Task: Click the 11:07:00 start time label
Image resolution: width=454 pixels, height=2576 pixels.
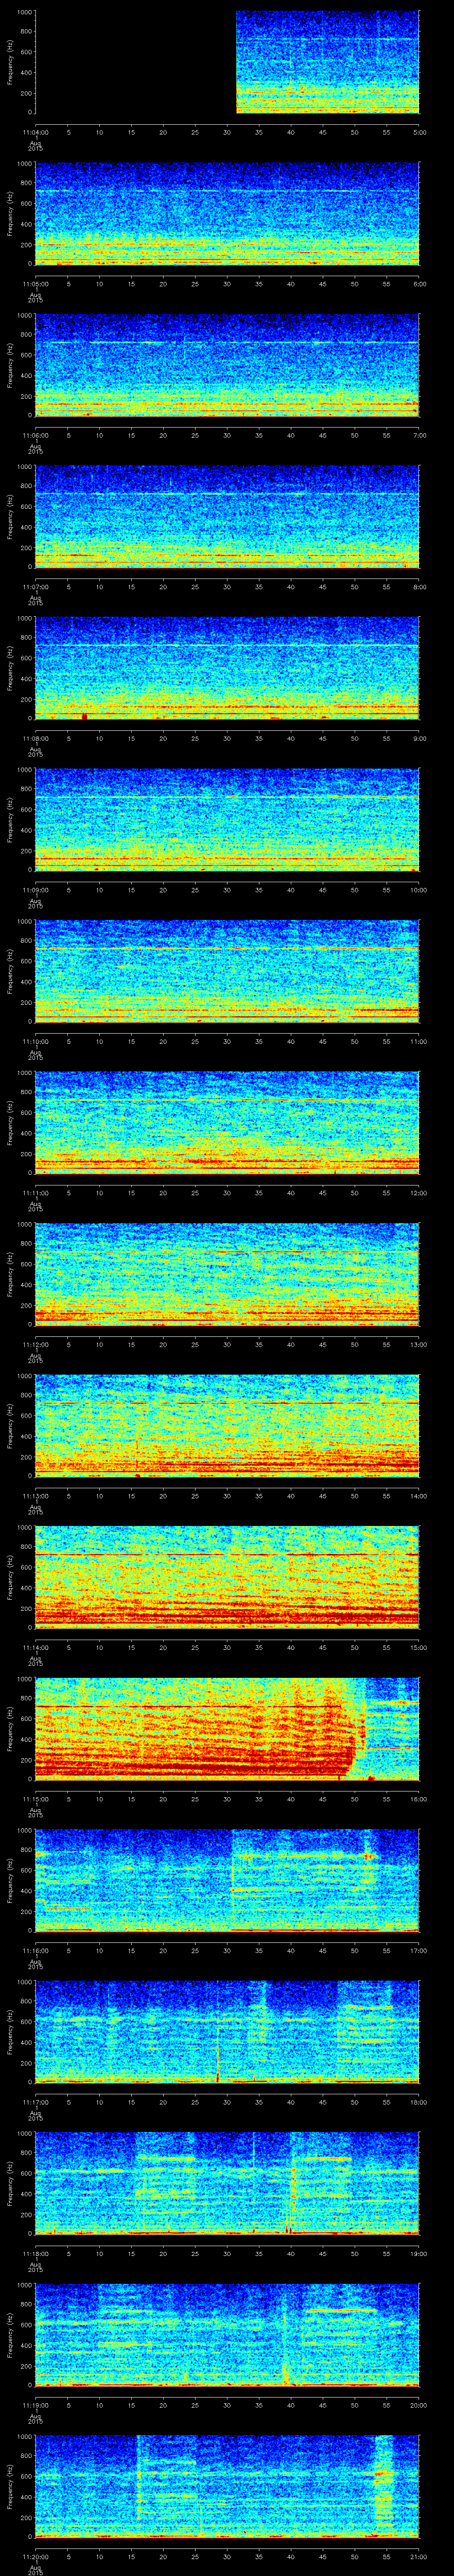Action: tap(35, 587)
